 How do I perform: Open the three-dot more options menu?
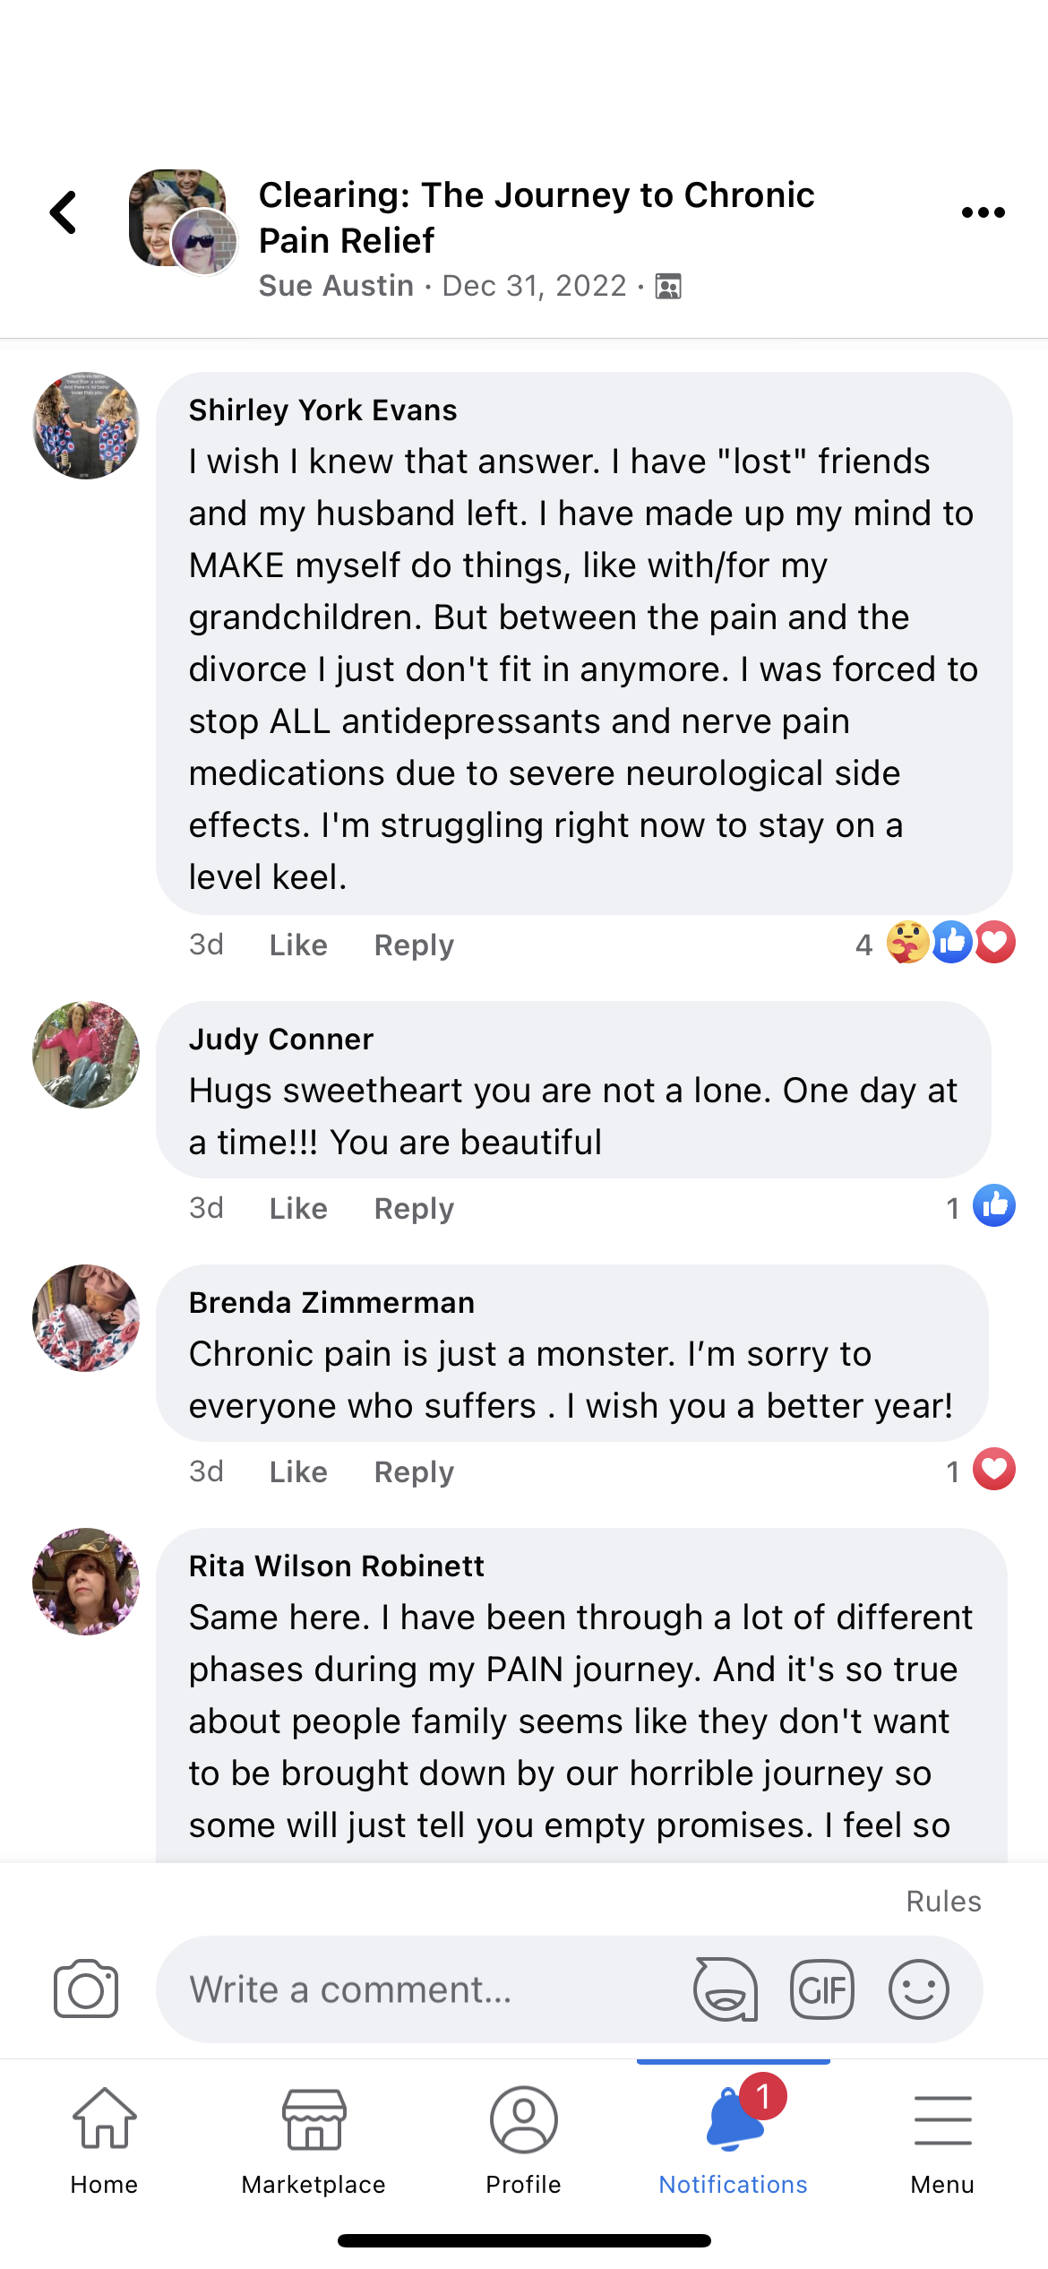pos(983,213)
